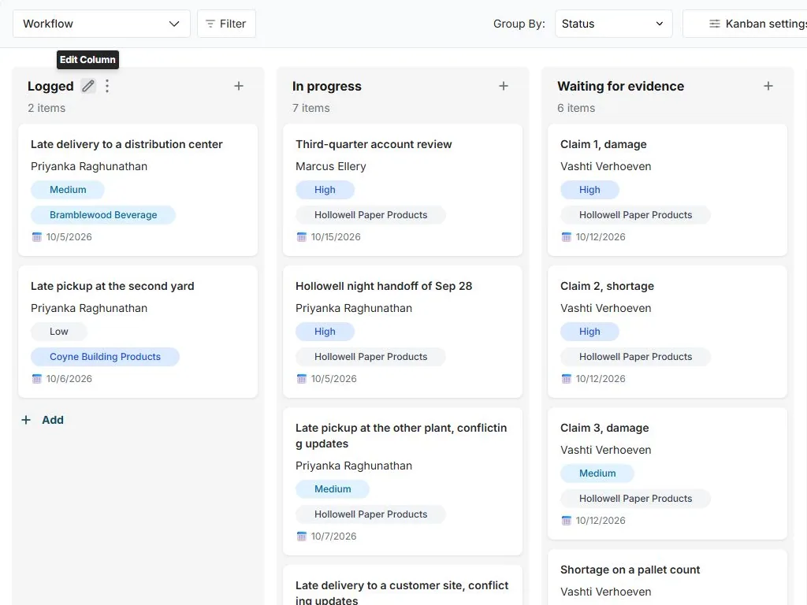Viewport: 807px width, 605px height.
Task: Click 7 items count under In progress
Action: click(311, 108)
